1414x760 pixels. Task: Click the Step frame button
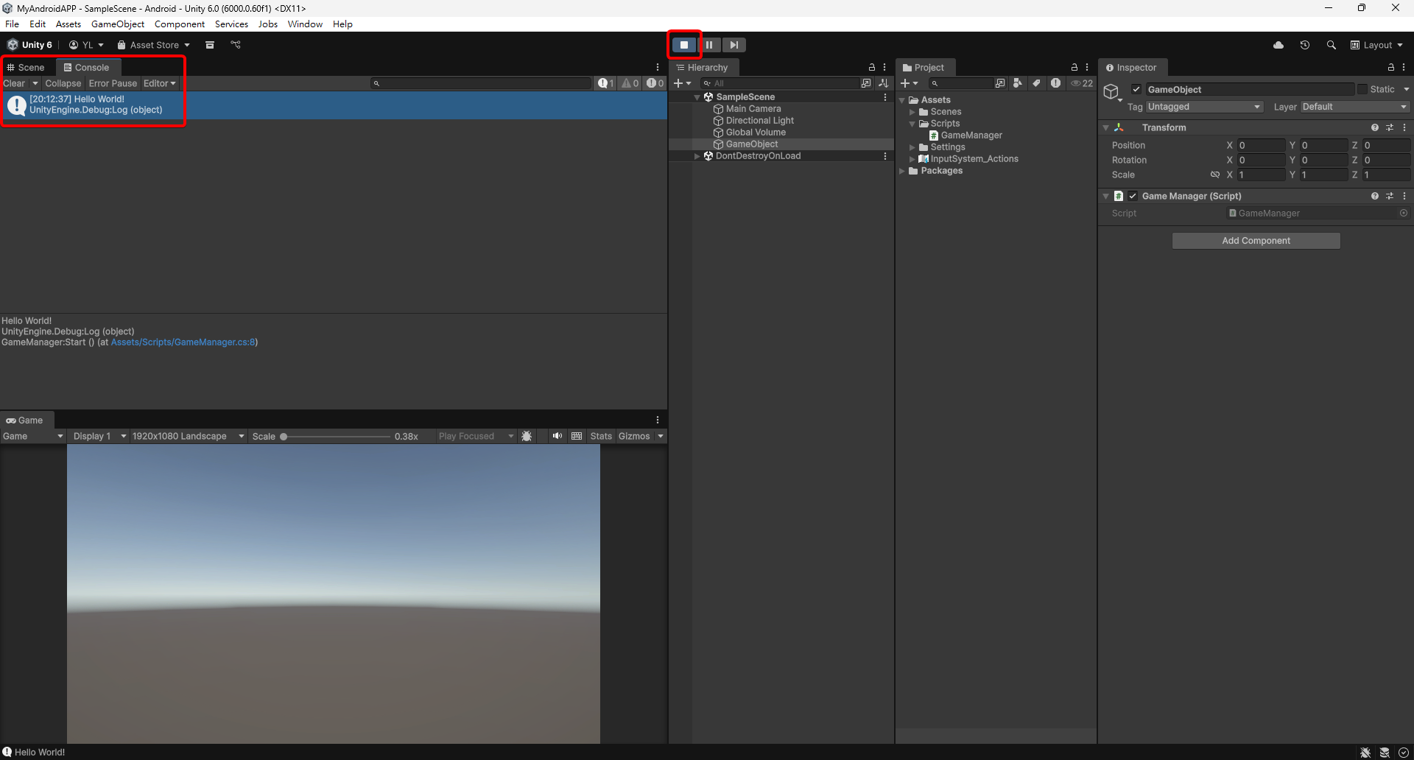(x=734, y=45)
